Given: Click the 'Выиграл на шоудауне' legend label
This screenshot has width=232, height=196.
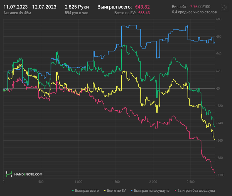Looking at the screenshot, I should (151, 191).
